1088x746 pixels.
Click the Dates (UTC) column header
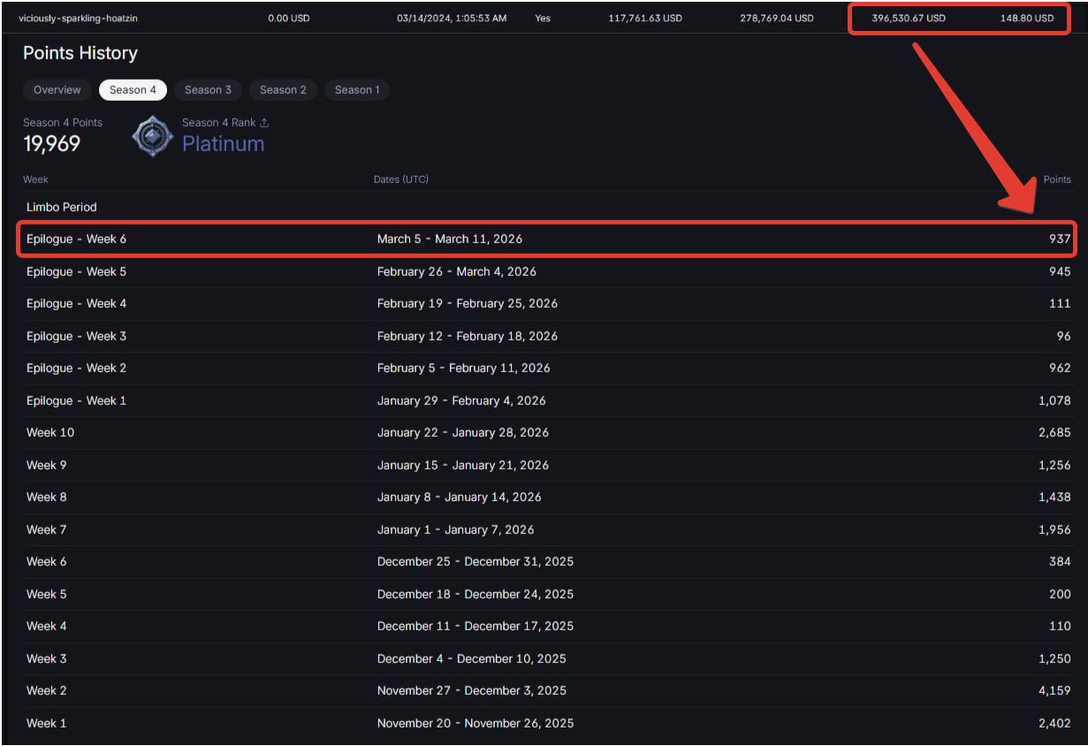[400, 179]
